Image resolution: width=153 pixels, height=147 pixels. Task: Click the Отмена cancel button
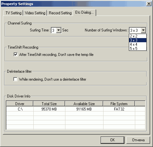click(x=138, y=140)
